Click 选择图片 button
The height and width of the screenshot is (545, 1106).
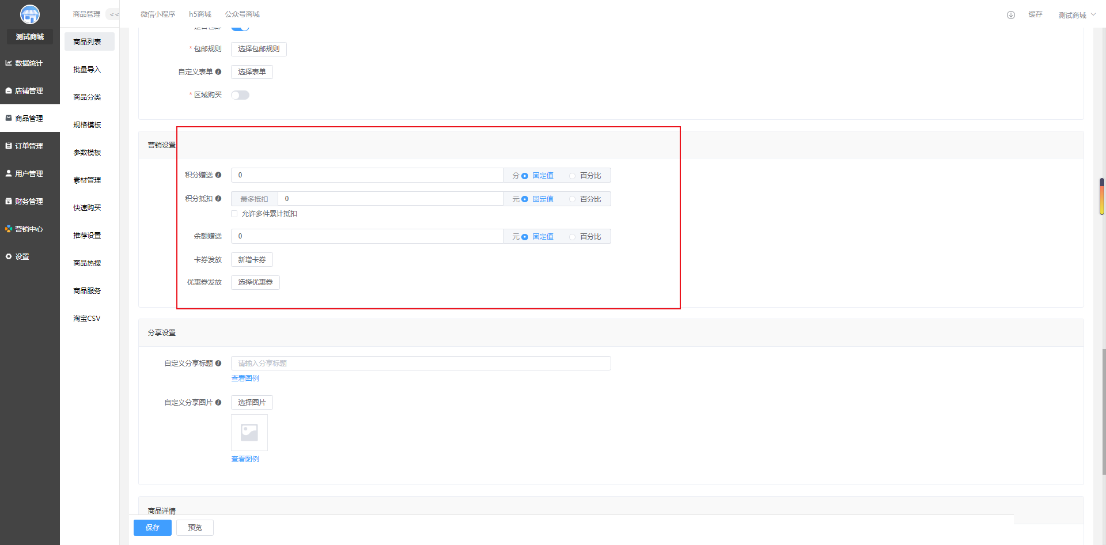252,403
